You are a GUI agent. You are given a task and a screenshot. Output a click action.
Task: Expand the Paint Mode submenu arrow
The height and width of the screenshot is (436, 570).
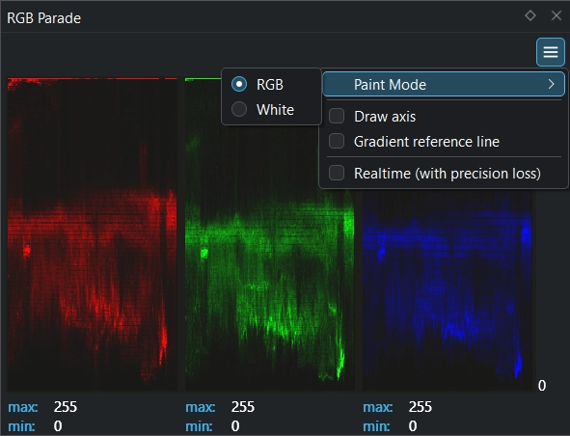click(551, 84)
